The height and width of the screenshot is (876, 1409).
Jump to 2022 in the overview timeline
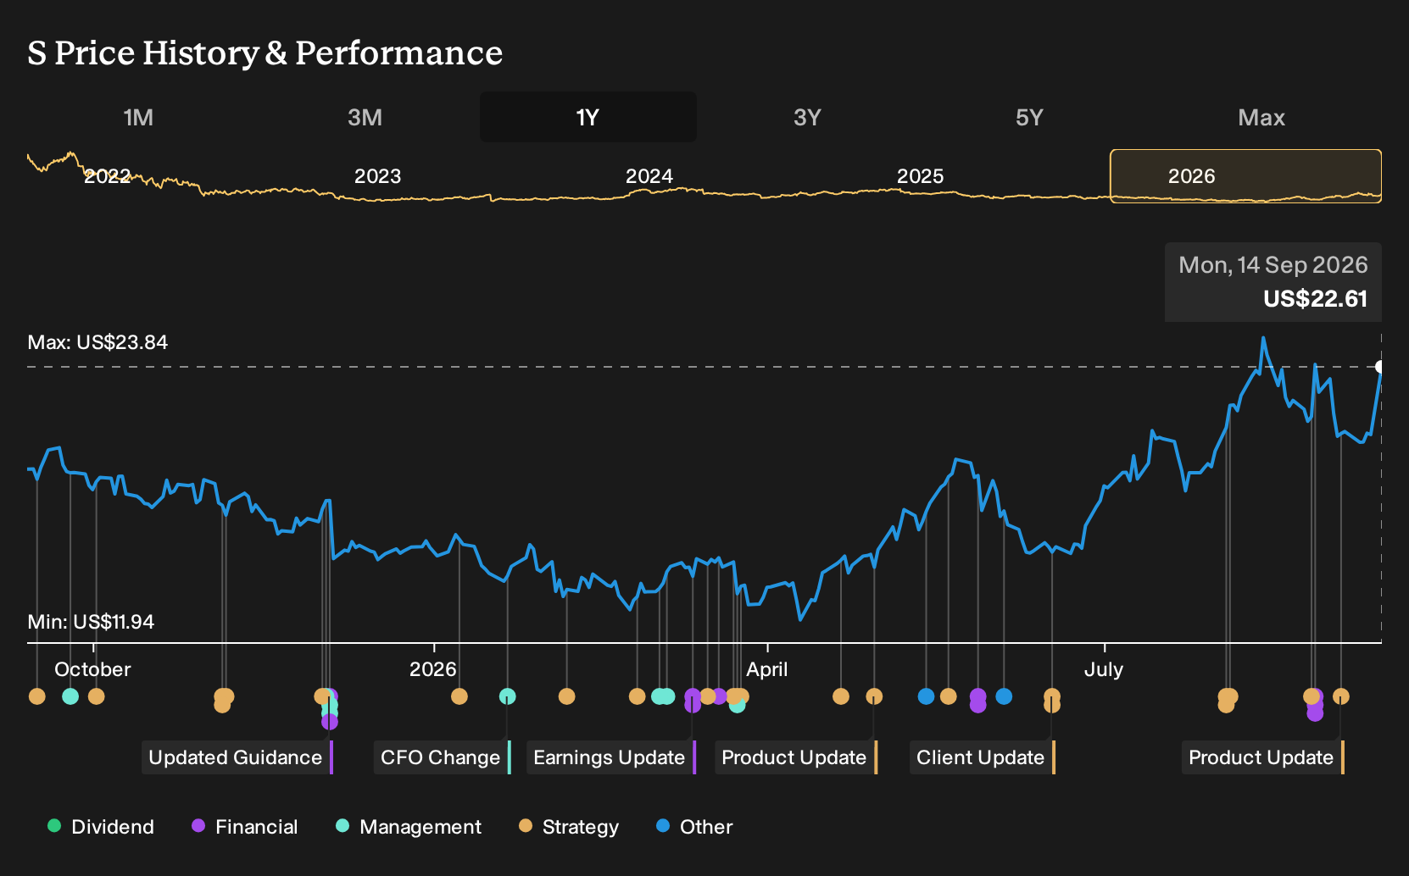(x=107, y=176)
